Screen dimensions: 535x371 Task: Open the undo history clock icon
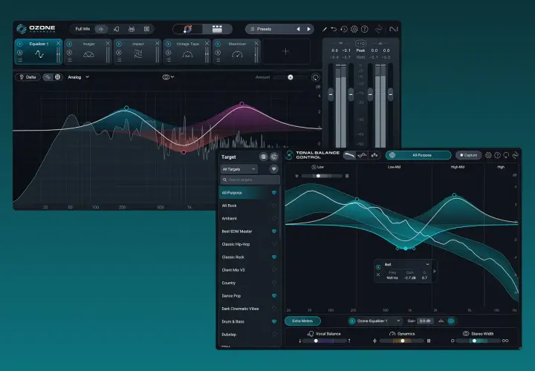pos(344,29)
